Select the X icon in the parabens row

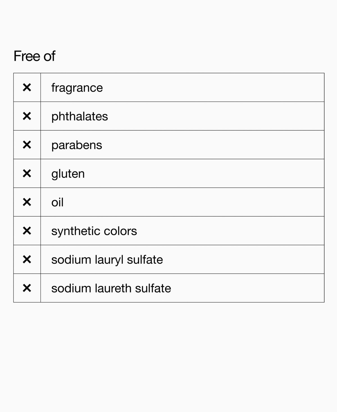coord(27,145)
